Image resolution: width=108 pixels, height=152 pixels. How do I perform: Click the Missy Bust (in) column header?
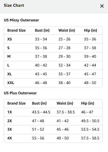42,30
